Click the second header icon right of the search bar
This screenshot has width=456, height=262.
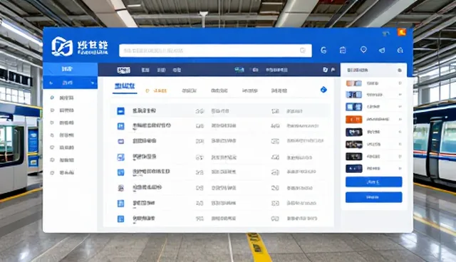343,51
